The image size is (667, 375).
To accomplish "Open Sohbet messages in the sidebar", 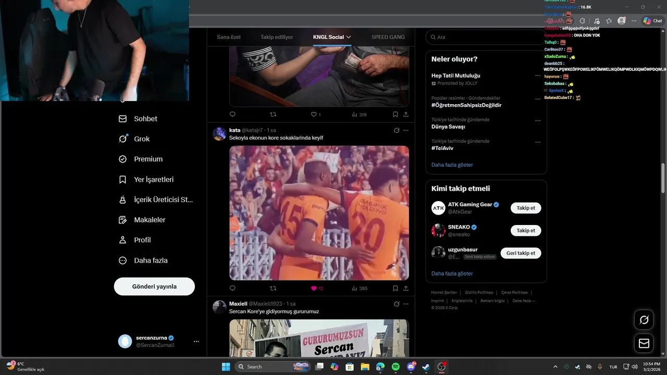I will pyautogui.click(x=138, y=119).
